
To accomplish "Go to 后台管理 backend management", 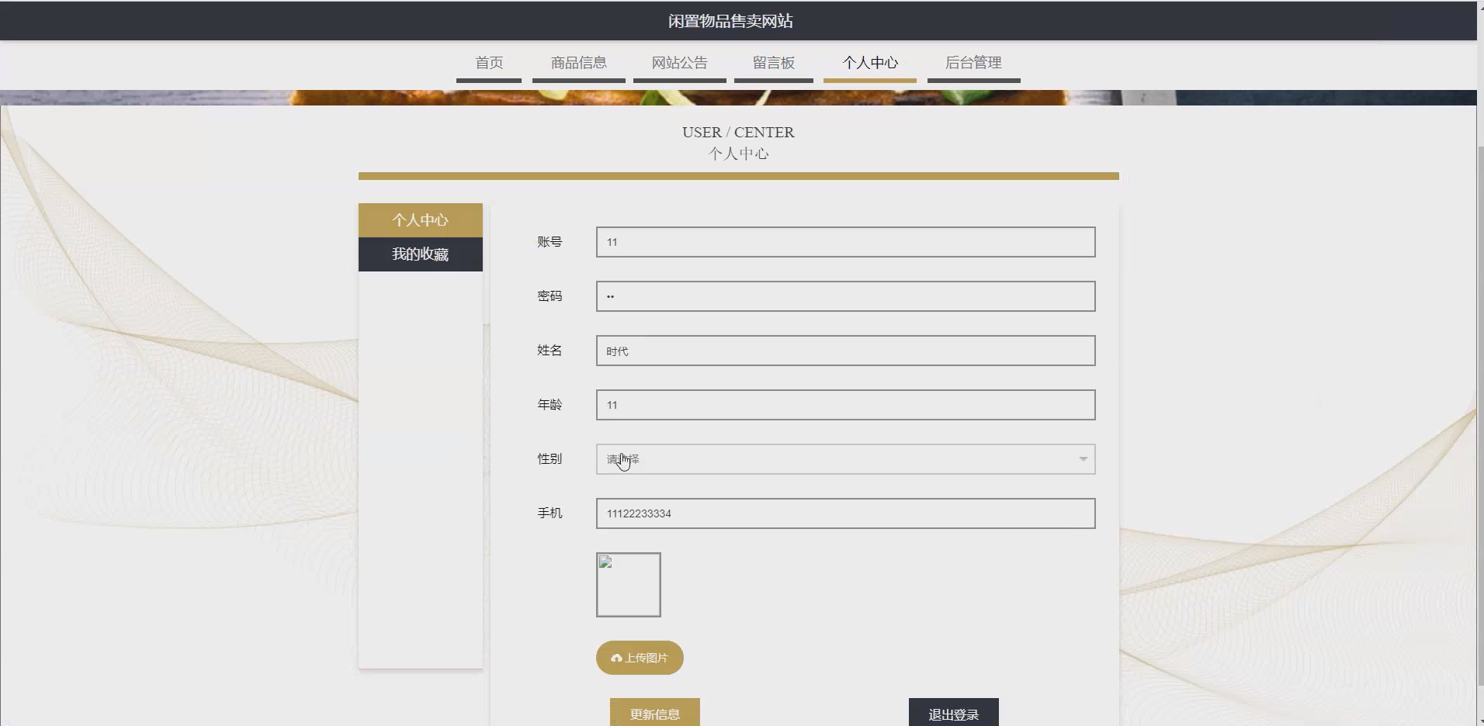I will click(x=973, y=63).
